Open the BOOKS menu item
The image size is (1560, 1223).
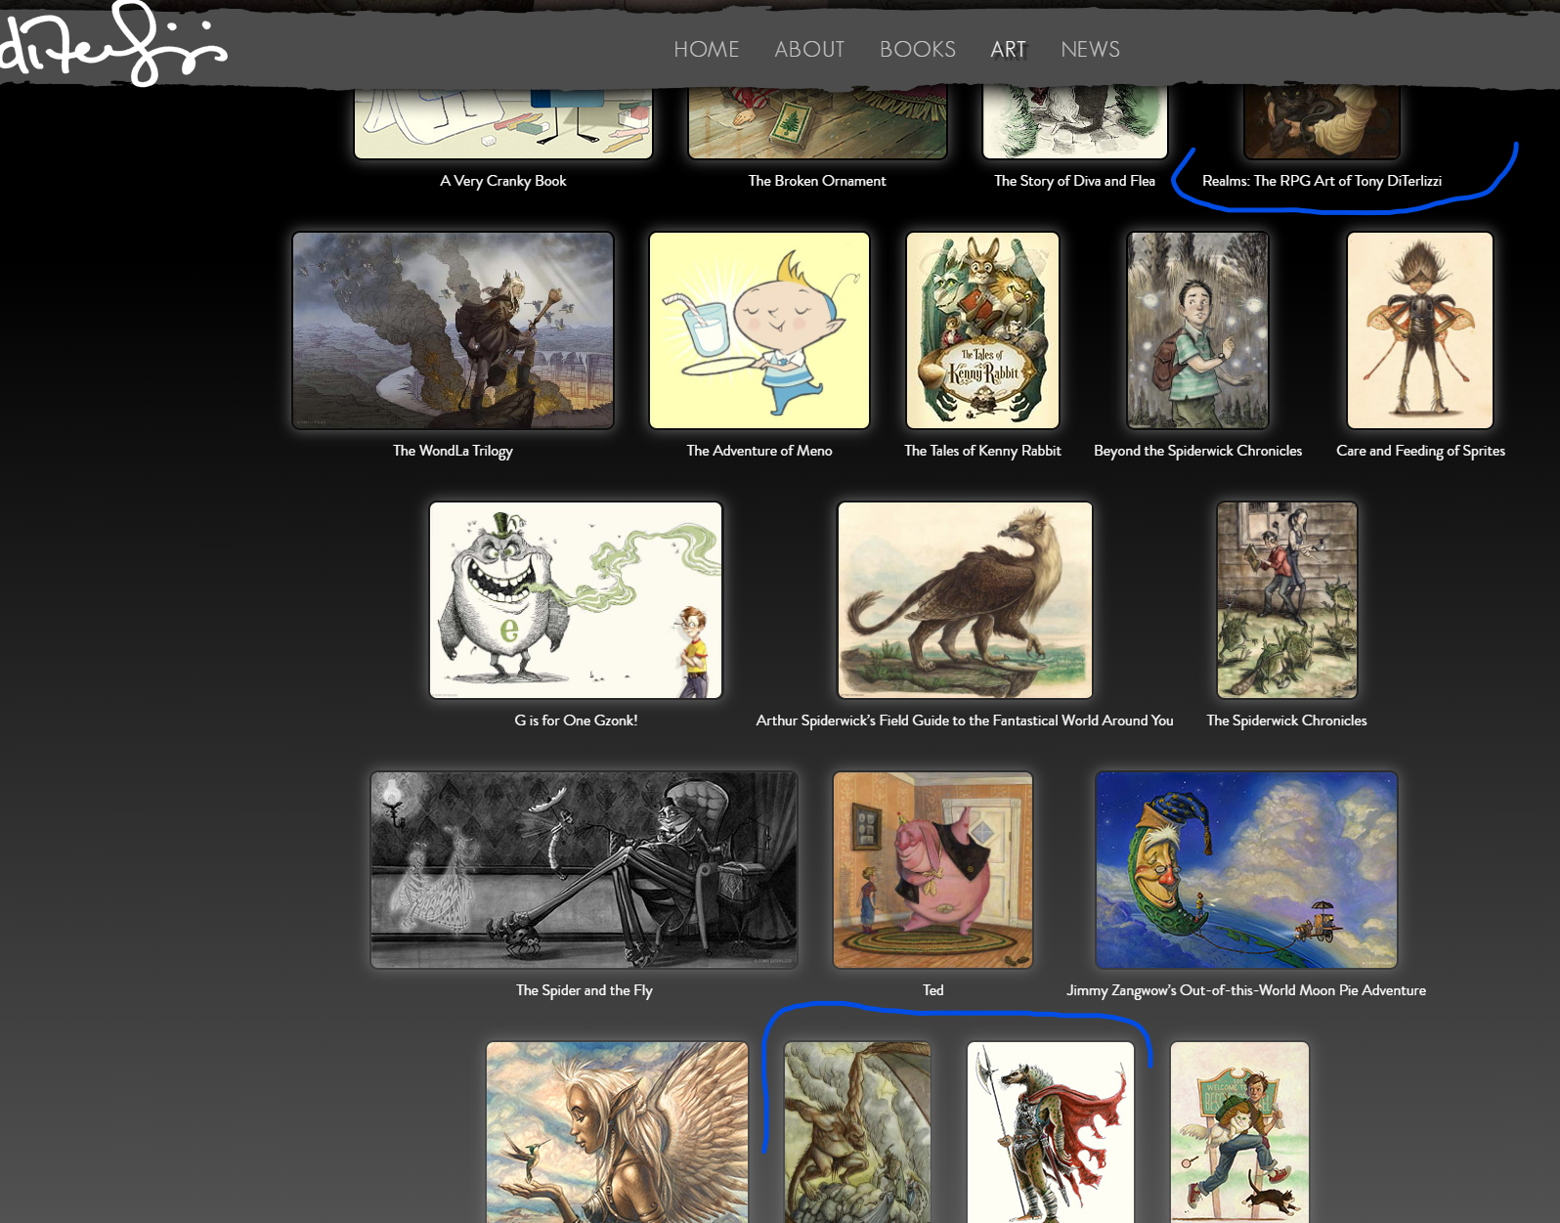918,49
